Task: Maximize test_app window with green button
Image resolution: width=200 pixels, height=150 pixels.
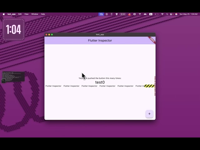Action: tap(52, 35)
